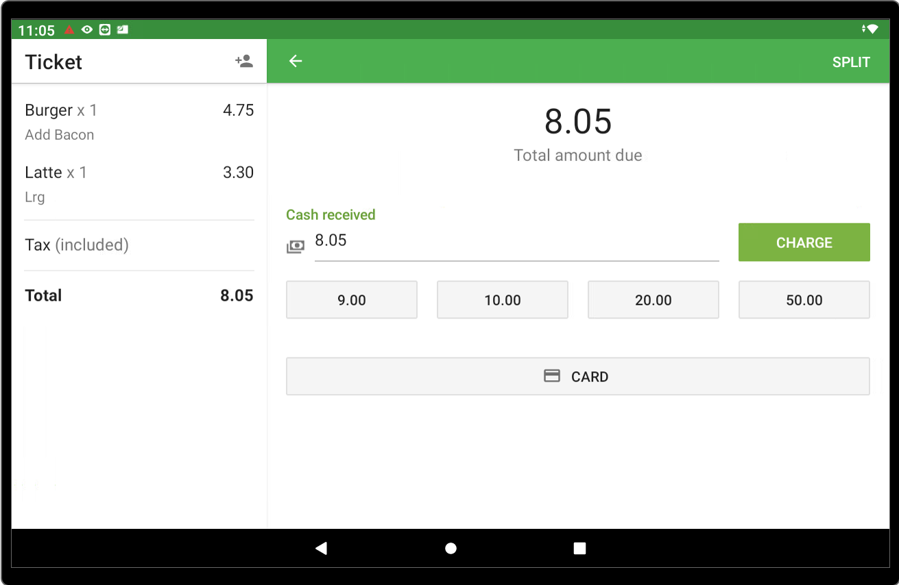This screenshot has width=899, height=585.
Task: Select the 50.00 quick cash amount
Action: (x=804, y=300)
